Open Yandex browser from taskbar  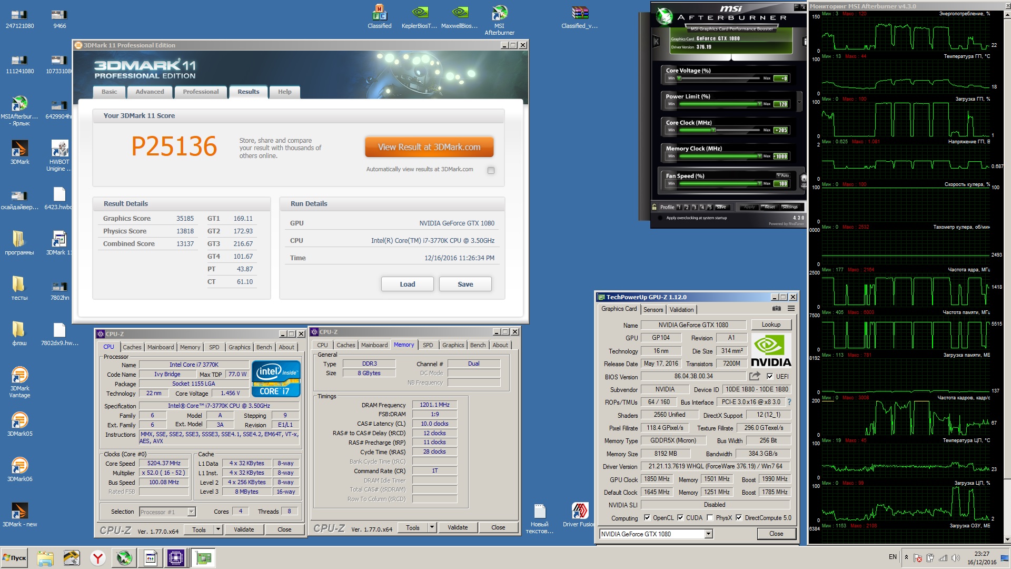(x=97, y=558)
